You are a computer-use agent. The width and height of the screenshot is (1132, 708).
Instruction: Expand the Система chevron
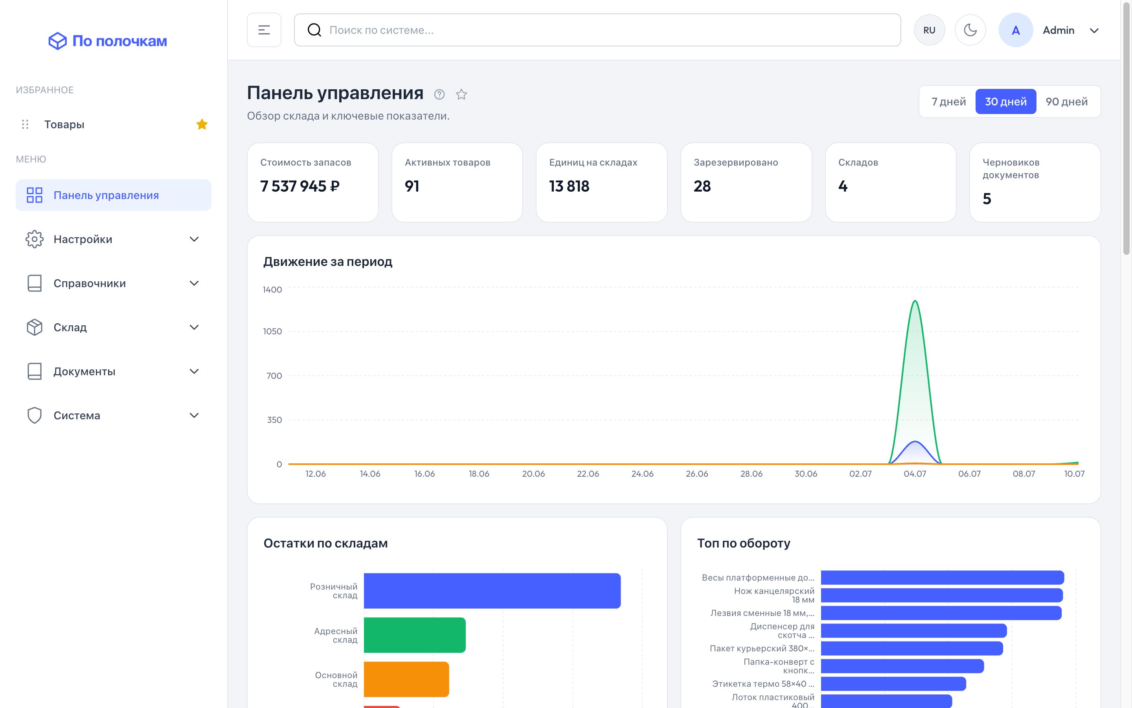194,415
